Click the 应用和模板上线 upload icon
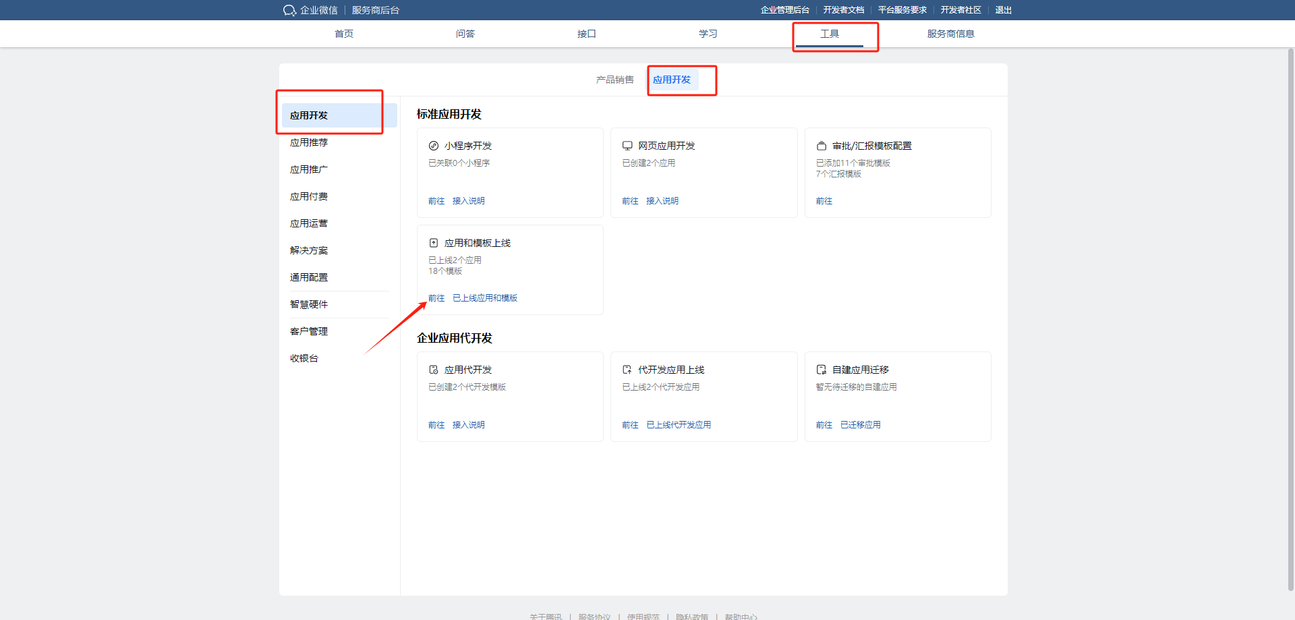Viewport: 1295px width, 620px height. click(434, 243)
